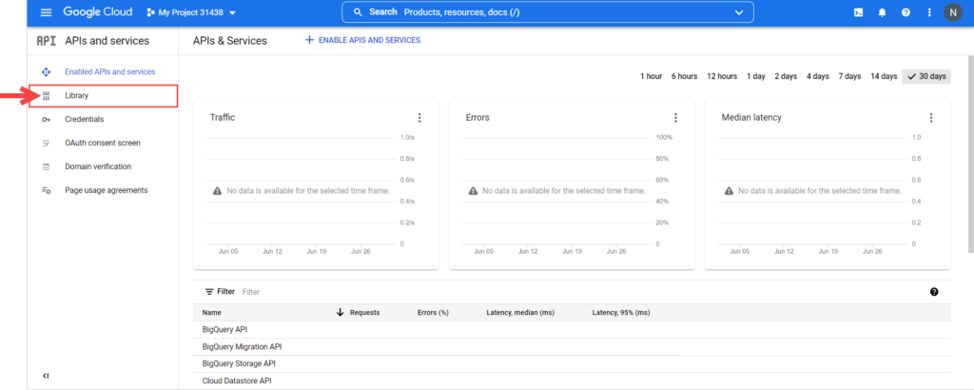Open the account avatar N

[952, 12]
